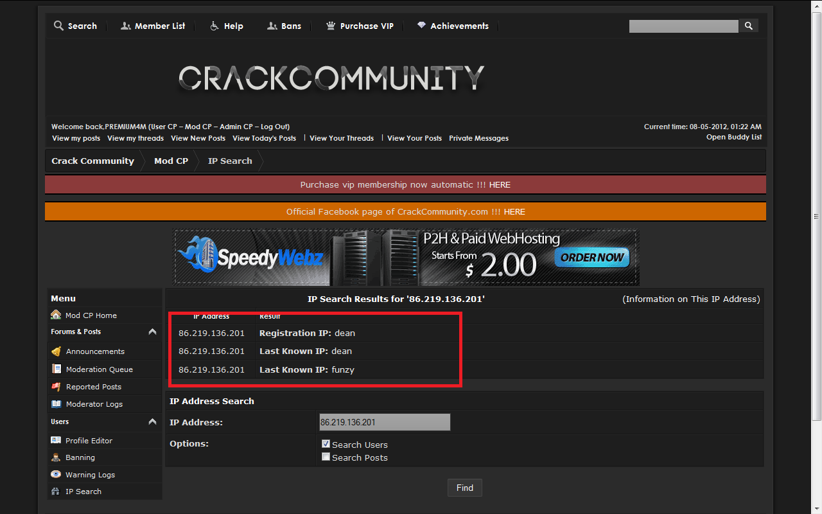
Task: Click HERE in VIP membership banner
Action: click(500, 184)
